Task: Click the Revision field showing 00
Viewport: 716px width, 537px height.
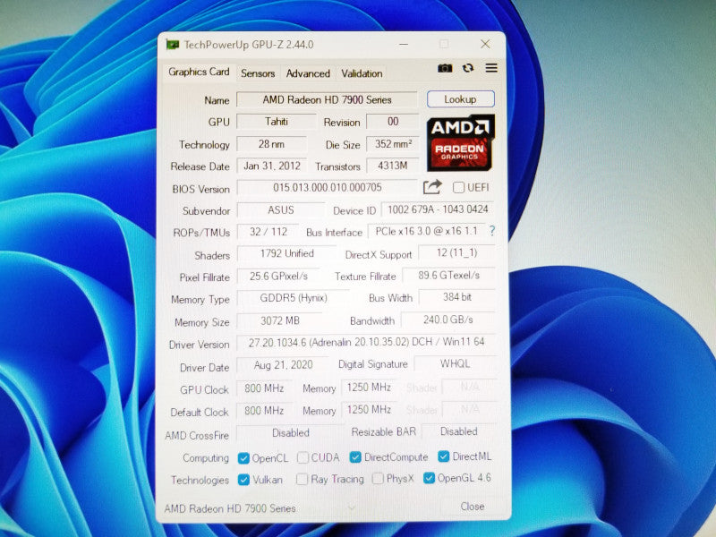Action: (393, 122)
